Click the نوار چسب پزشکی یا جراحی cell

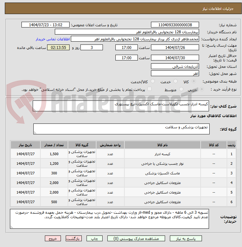pos(163,163)
